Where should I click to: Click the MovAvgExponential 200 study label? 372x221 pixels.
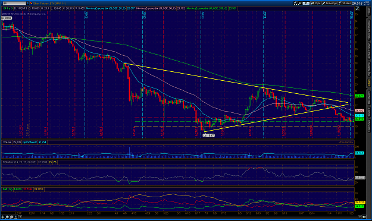tap(207, 8)
